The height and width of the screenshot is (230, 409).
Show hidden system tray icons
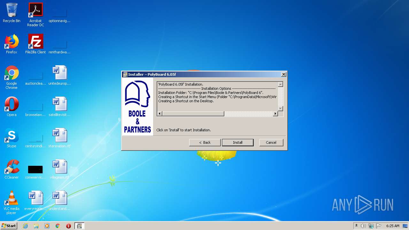coord(356,226)
